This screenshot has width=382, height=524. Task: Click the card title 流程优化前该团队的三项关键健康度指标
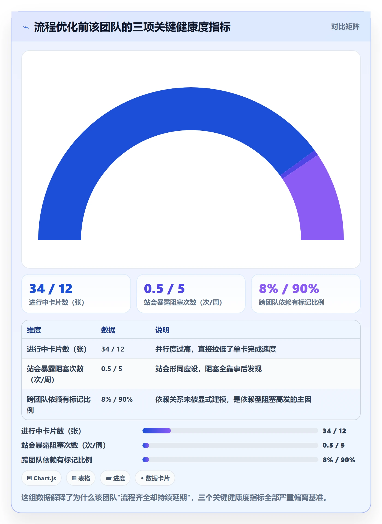(132, 27)
